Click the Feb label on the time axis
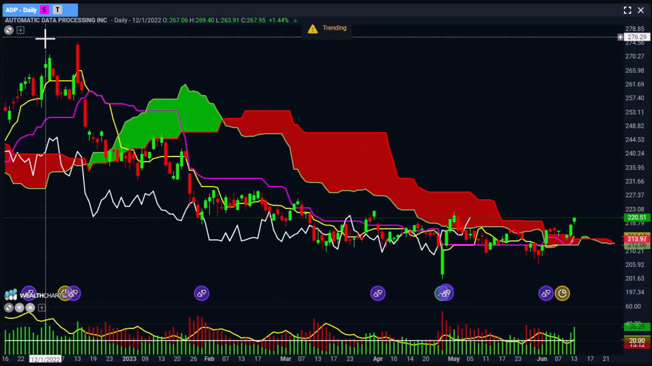 point(209,359)
